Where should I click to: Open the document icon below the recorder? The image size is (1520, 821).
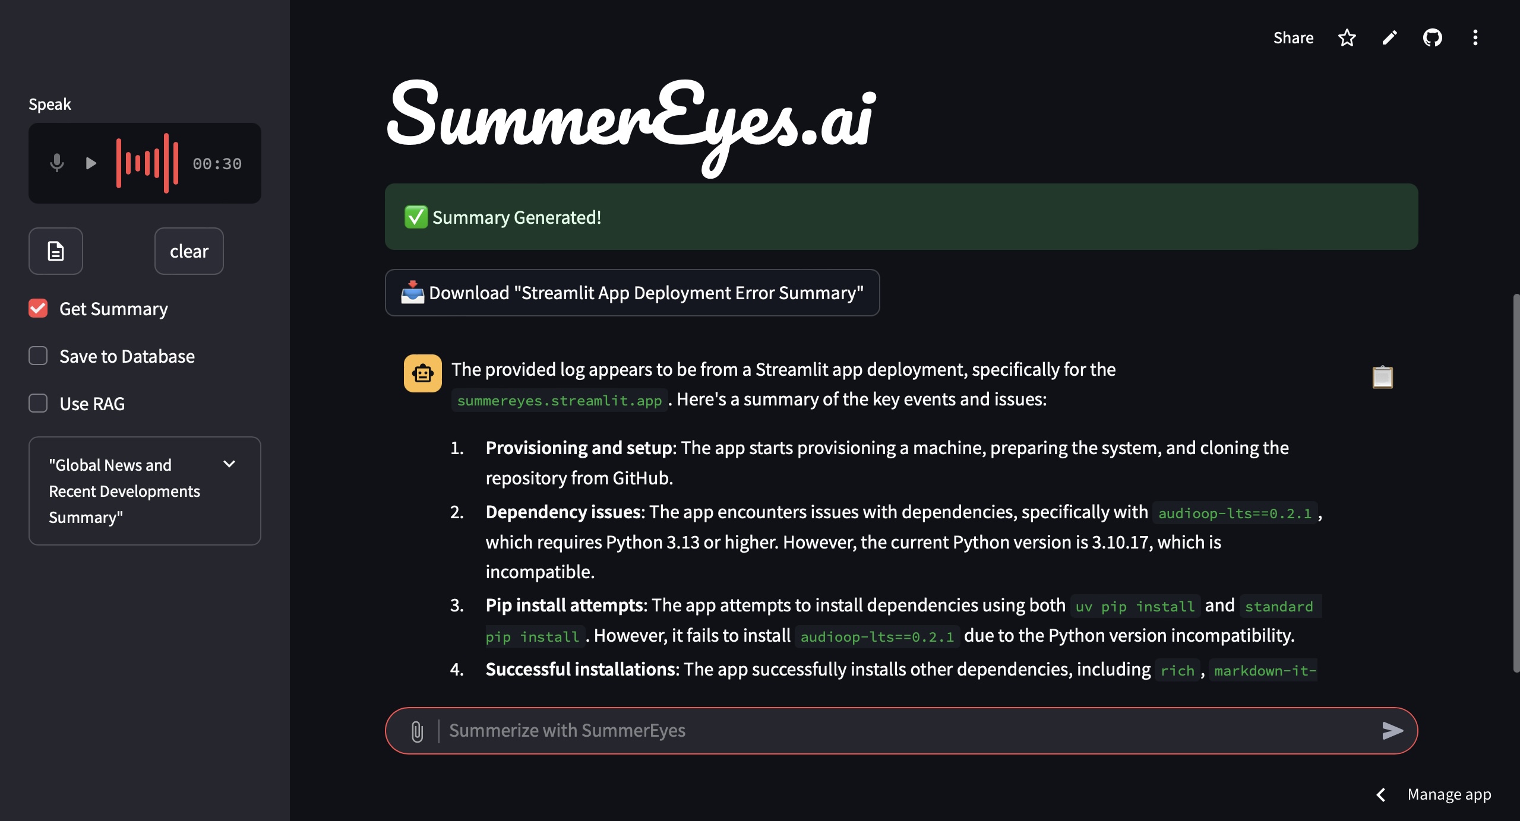[x=55, y=251]
